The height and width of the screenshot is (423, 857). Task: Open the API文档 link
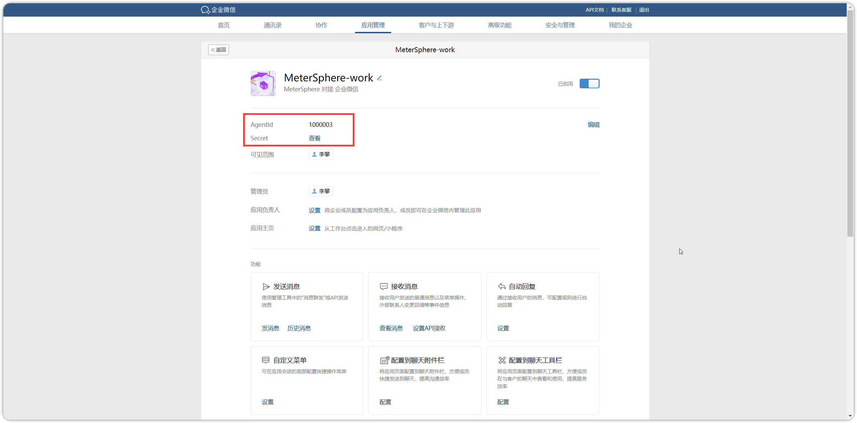point(595,10)
